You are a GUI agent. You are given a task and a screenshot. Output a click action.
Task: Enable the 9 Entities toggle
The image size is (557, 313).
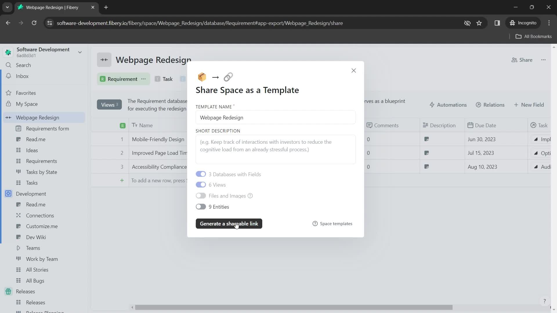pyautogui.click(x=201, y=207)
